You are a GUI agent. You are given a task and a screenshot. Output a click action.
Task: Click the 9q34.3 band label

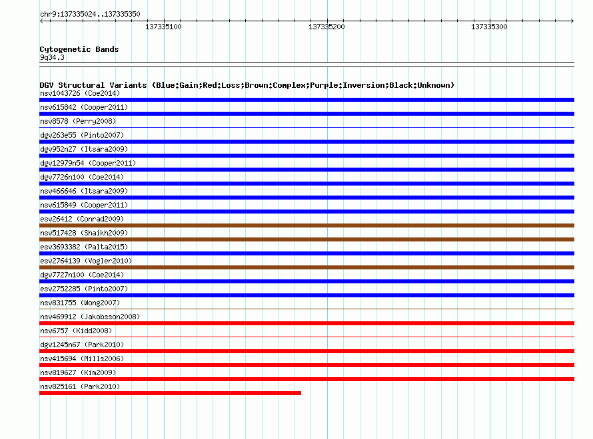(x=52, y=57)
